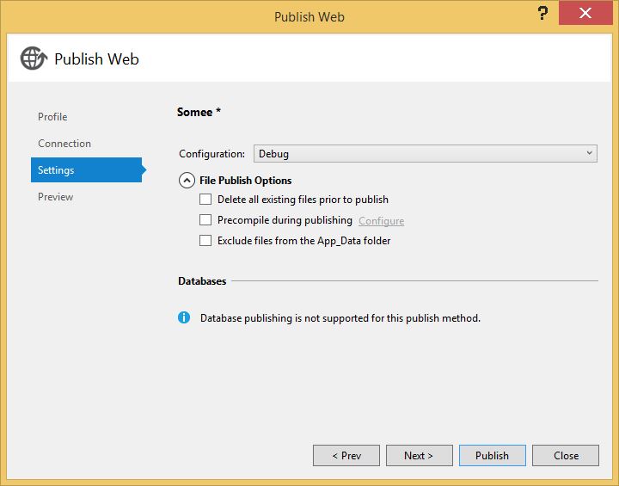Click the Prev button
This screenshot has width=619, height=486.
[346, 456]
